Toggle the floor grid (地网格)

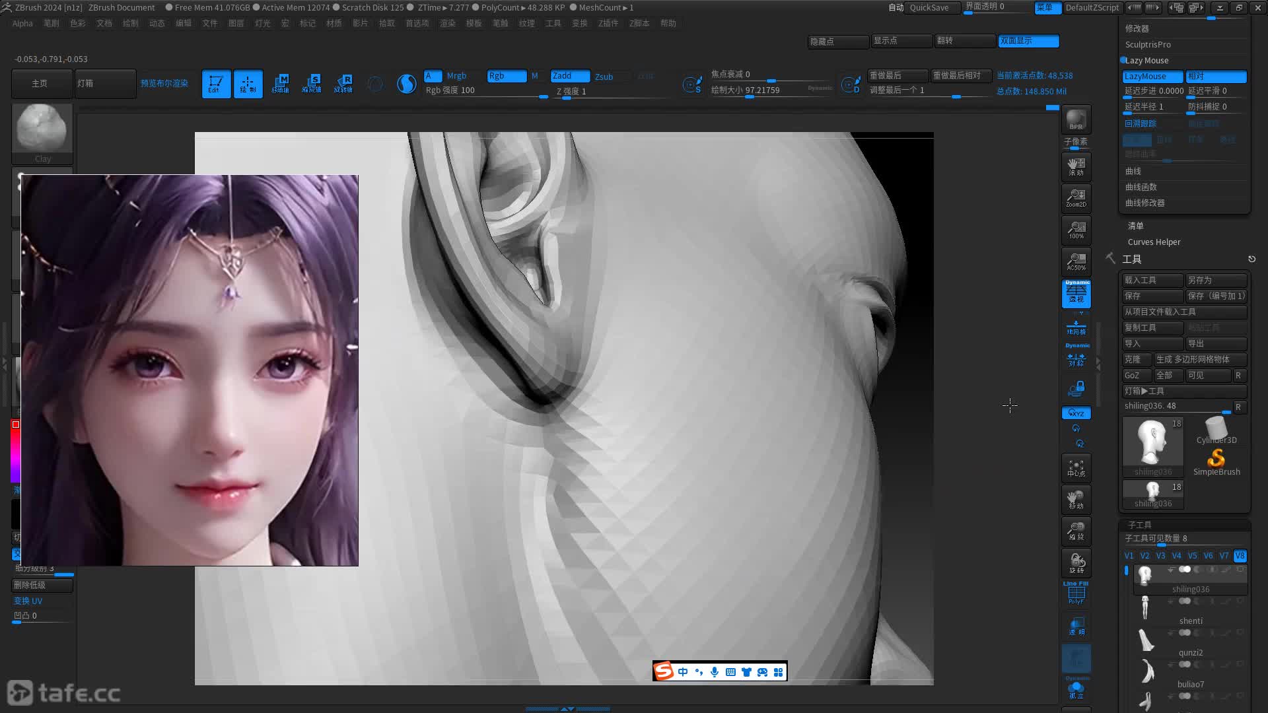tap(1076, 327)
